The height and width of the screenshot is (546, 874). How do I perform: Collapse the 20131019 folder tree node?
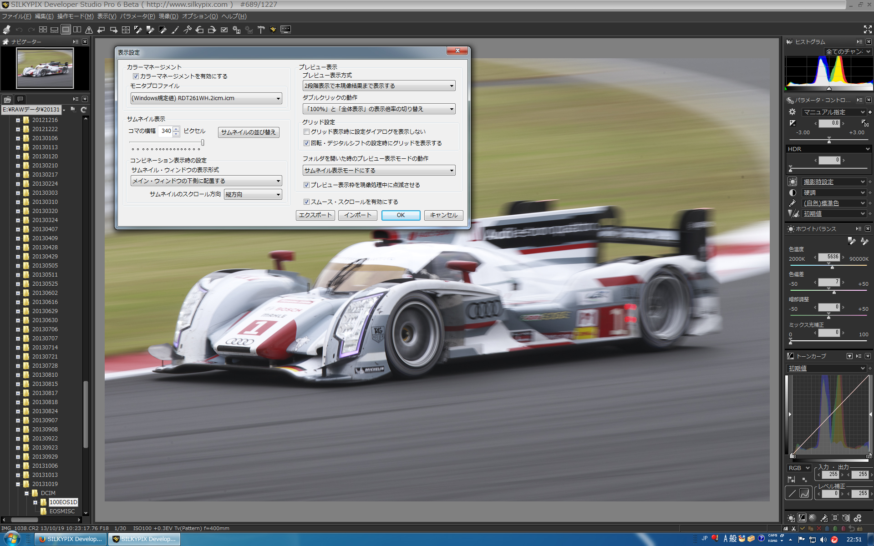[18, 484]
